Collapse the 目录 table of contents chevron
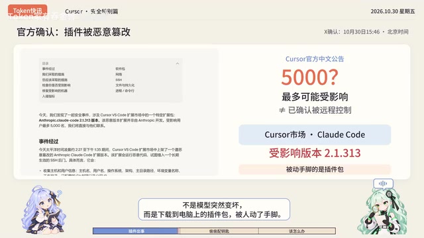Screen dimensions: 424x238 (x=178, y=63)
